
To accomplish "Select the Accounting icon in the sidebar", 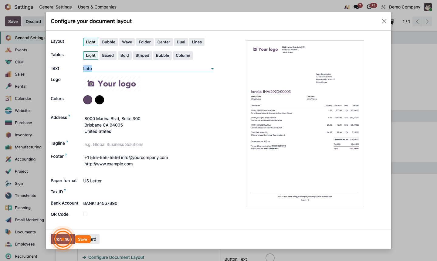I will [8, 159].
